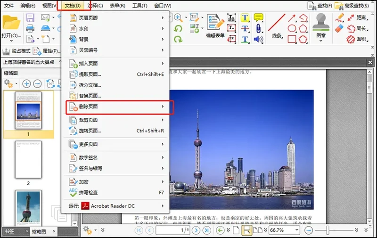The height and width of the screenshot is (238, 377).
Task: Click the page number input field
Action: [x=172, y=230]
